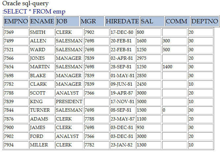Click the manager number 7902 cell

pyautogui.click(x=97, y=32)
